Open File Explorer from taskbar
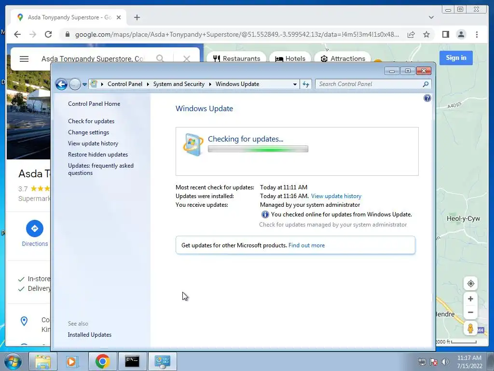 pos(43,361)
